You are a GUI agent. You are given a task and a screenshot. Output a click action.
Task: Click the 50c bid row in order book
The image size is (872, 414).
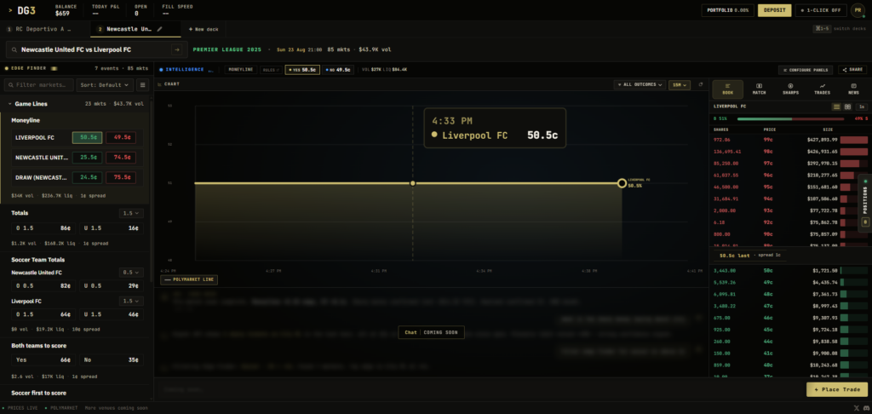click(x=790, y=270)
